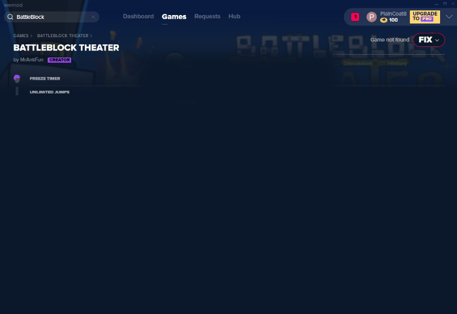Switch to the Games tab

[x=174, y=16]
